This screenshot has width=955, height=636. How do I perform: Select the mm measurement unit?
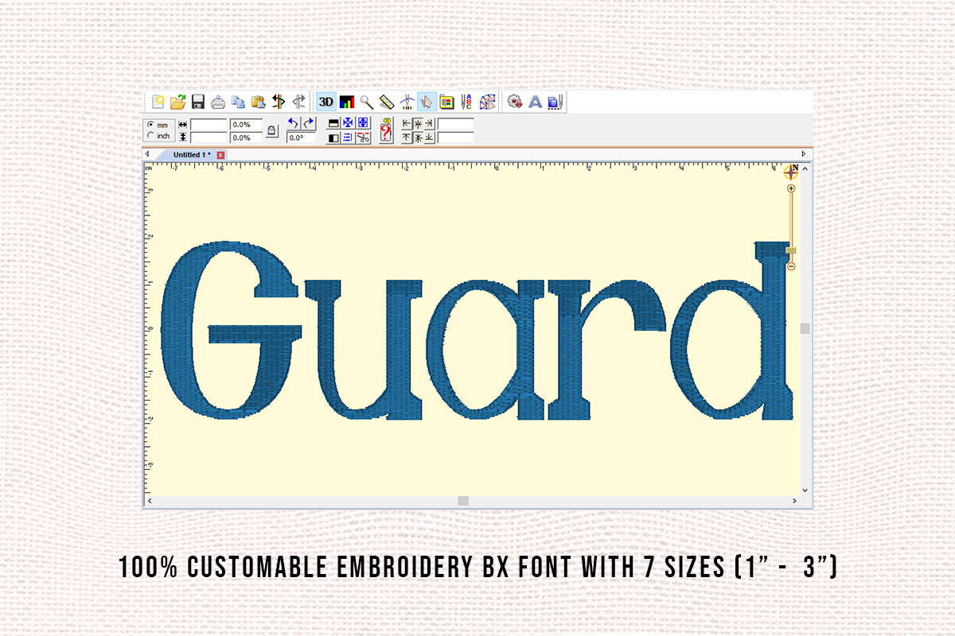[150, 123]
